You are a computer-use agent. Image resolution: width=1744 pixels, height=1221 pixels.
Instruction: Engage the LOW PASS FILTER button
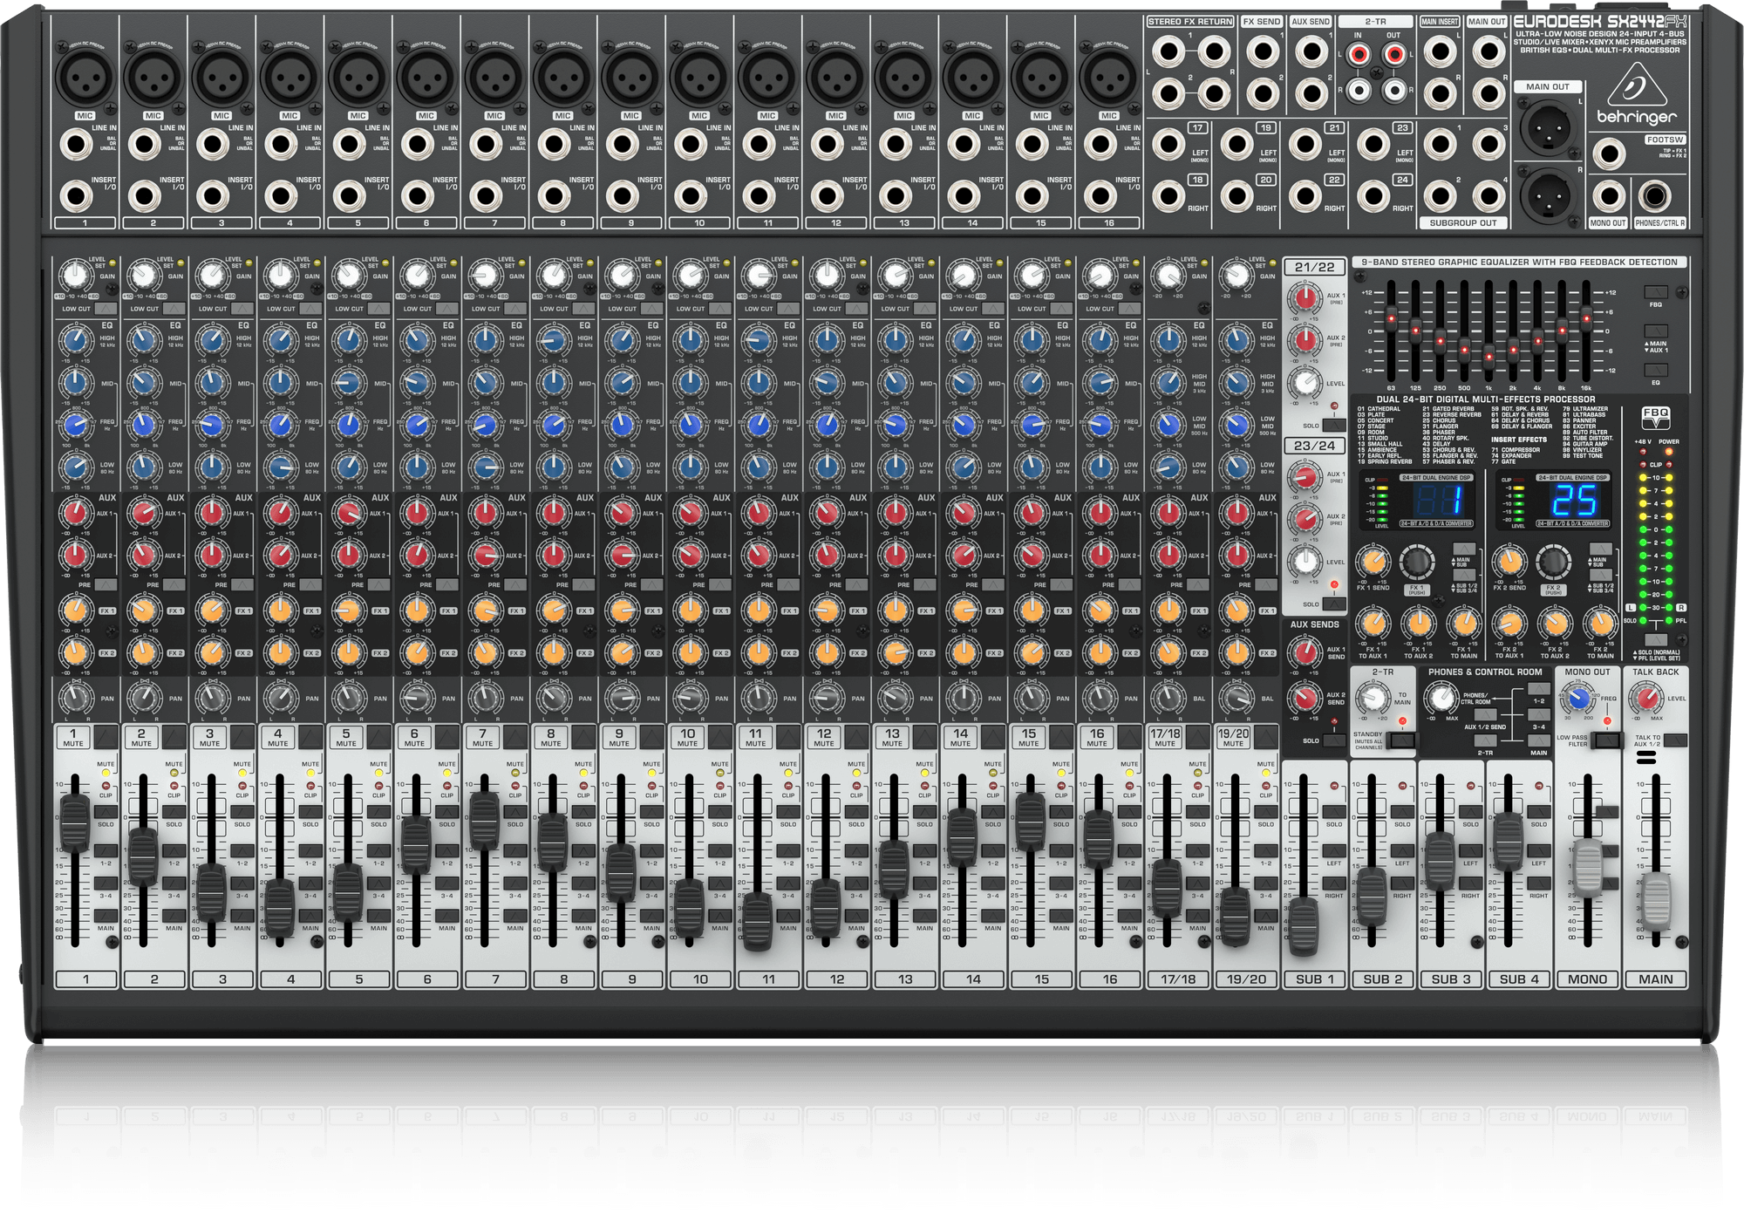(x=1609, y=741)
